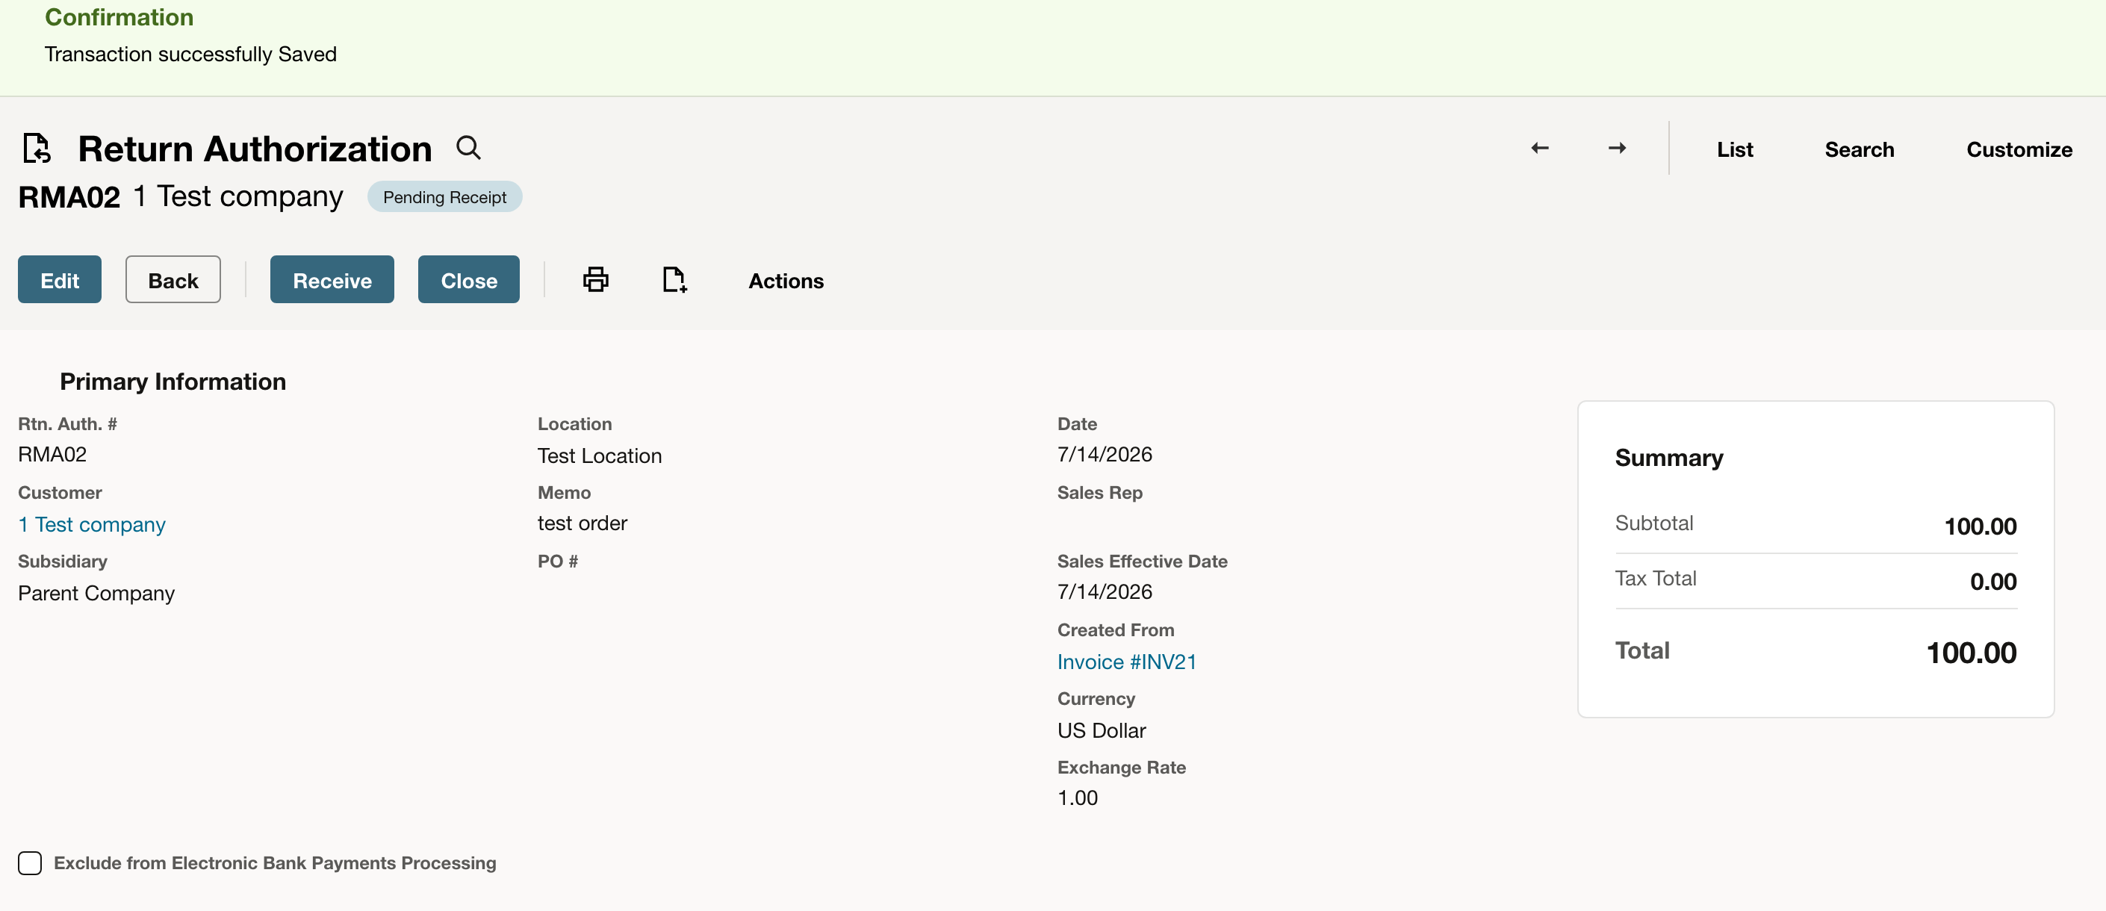The image size is (2106, 911).
Task: Toggle Exclude from Electronic Bank Payments checkbox
Action: pyautogui.click(x=31, y=862)
